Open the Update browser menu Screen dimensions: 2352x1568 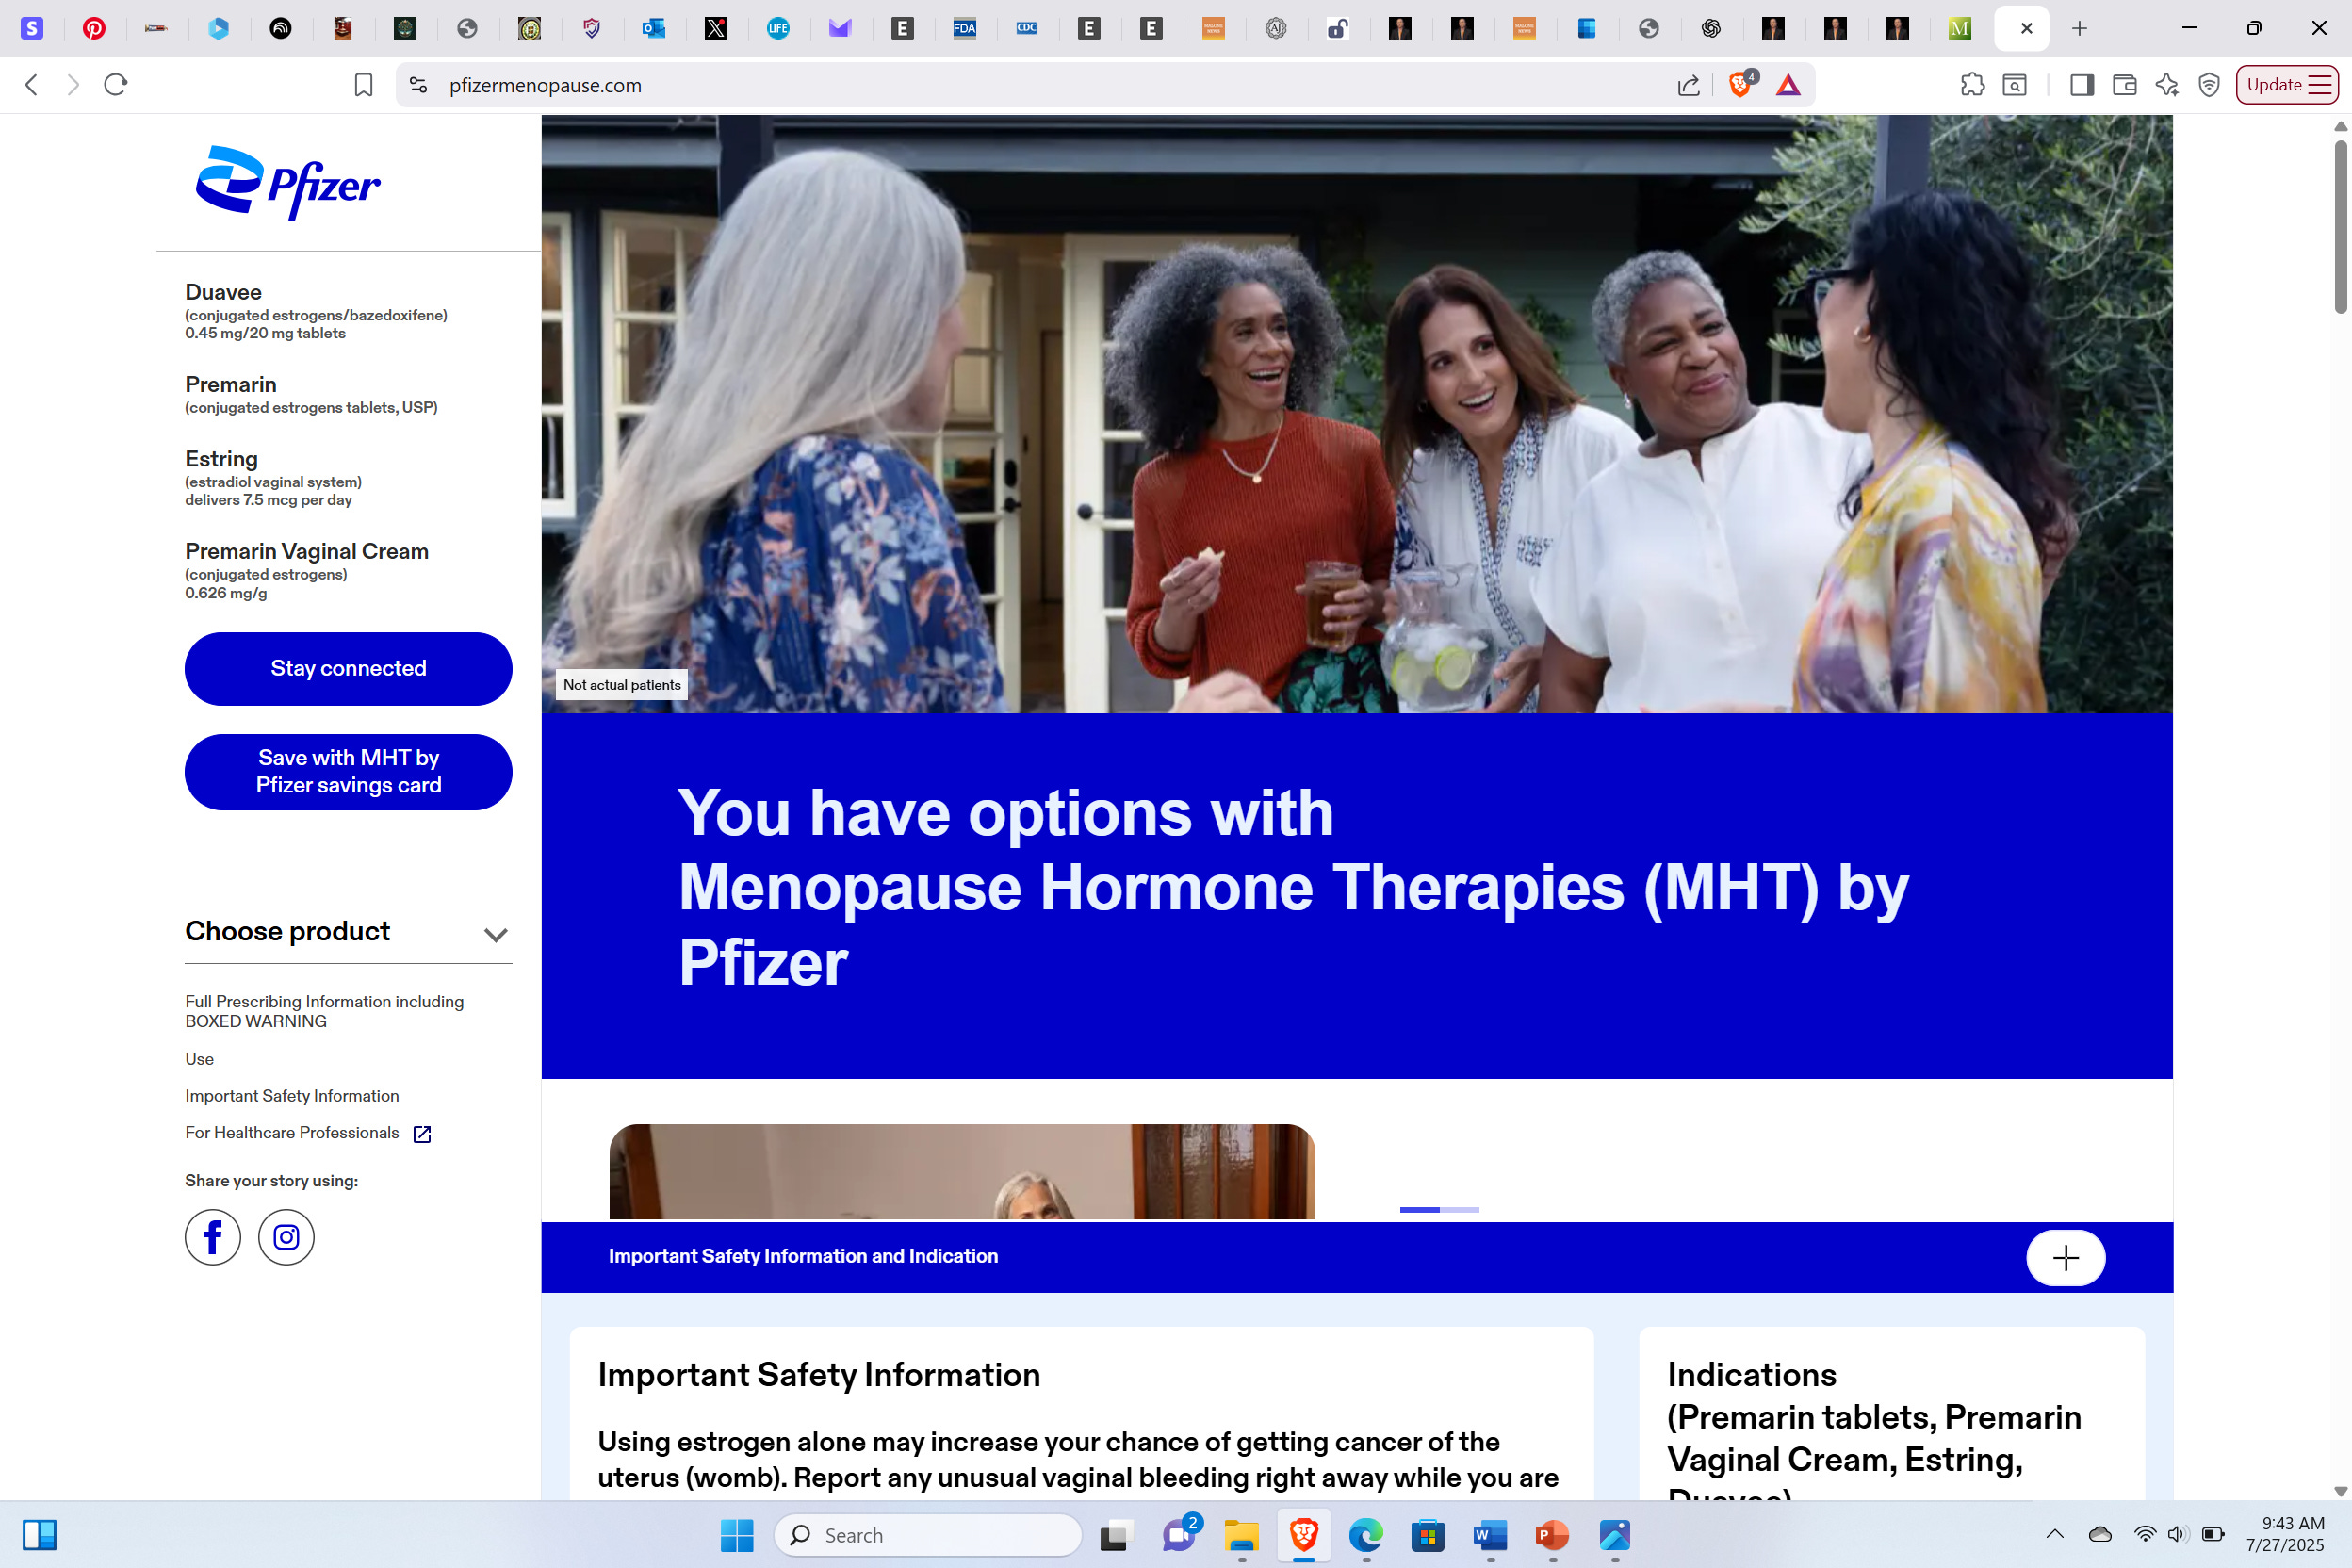[2287, 85]
